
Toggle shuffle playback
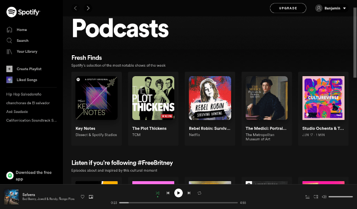[x=158, y=193]
